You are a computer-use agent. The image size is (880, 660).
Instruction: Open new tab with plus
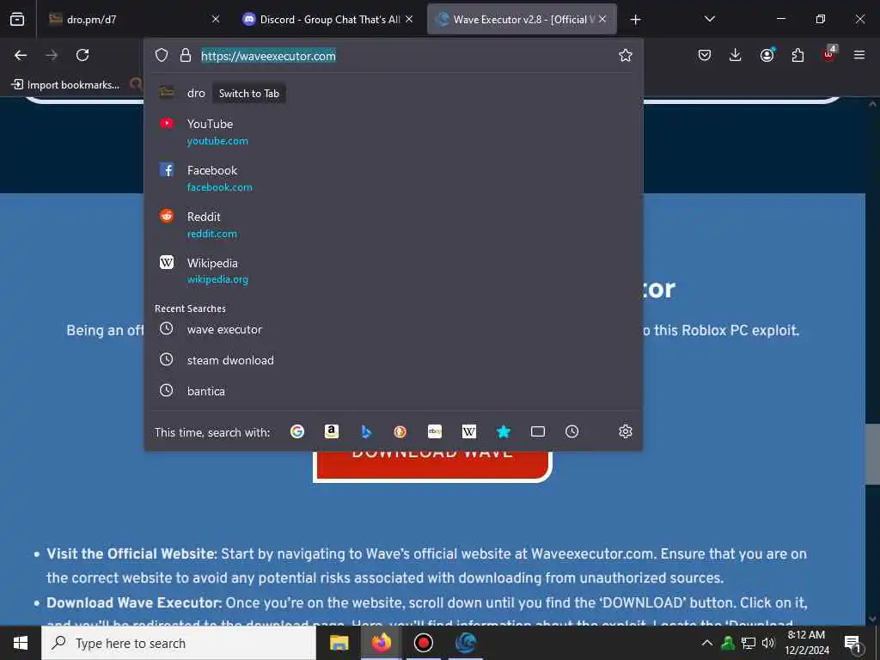635,20
